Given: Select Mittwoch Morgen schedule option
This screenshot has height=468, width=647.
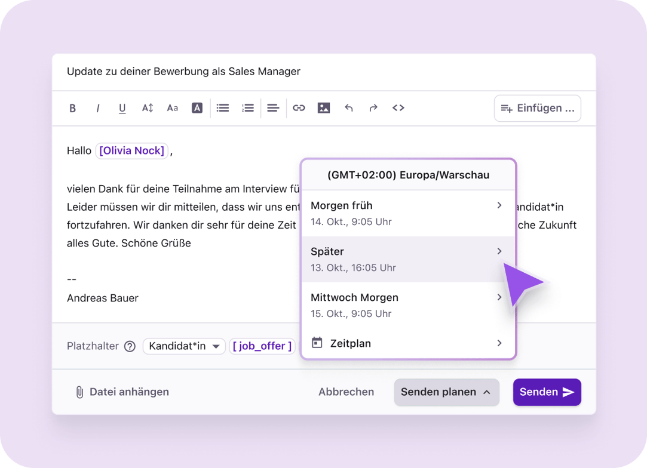Looking at the screenshot, I should 407,305.
